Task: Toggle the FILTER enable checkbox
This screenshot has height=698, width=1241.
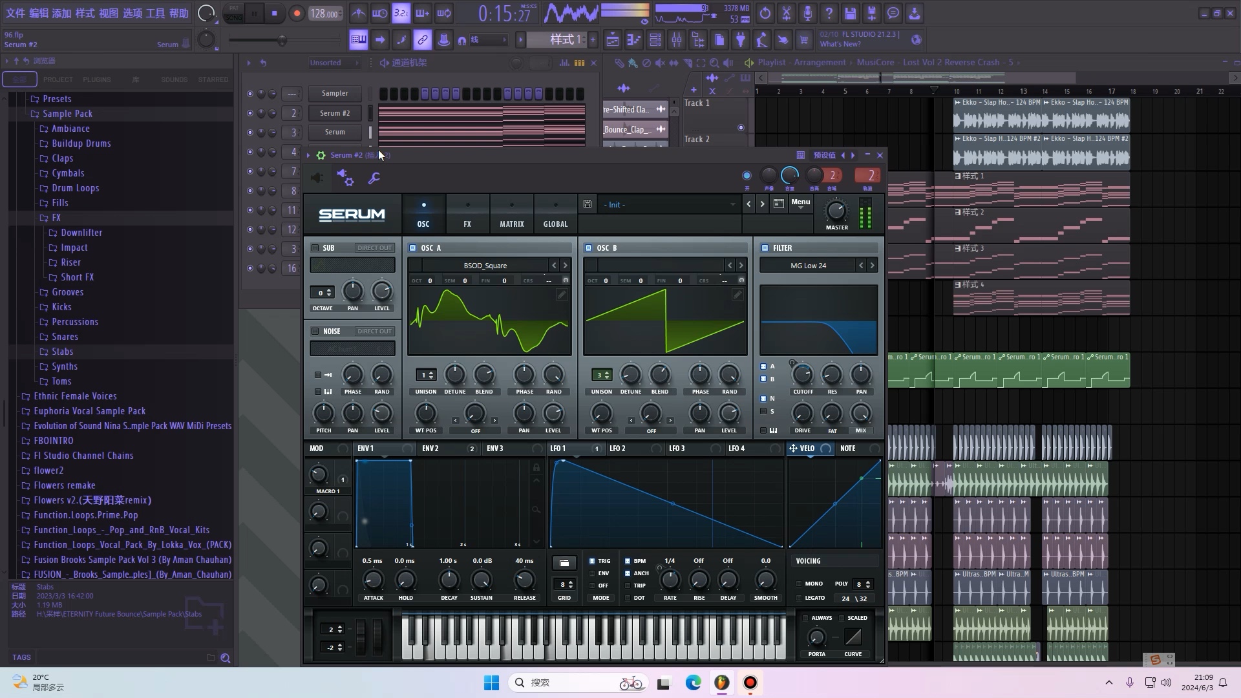Action: click(x=765, y=248)
